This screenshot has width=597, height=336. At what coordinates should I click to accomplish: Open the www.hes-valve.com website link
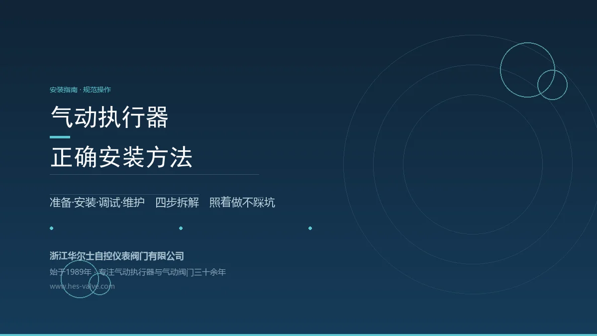82,286
